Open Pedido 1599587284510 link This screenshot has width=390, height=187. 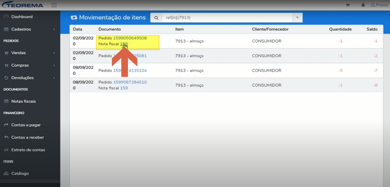(130, 82)
